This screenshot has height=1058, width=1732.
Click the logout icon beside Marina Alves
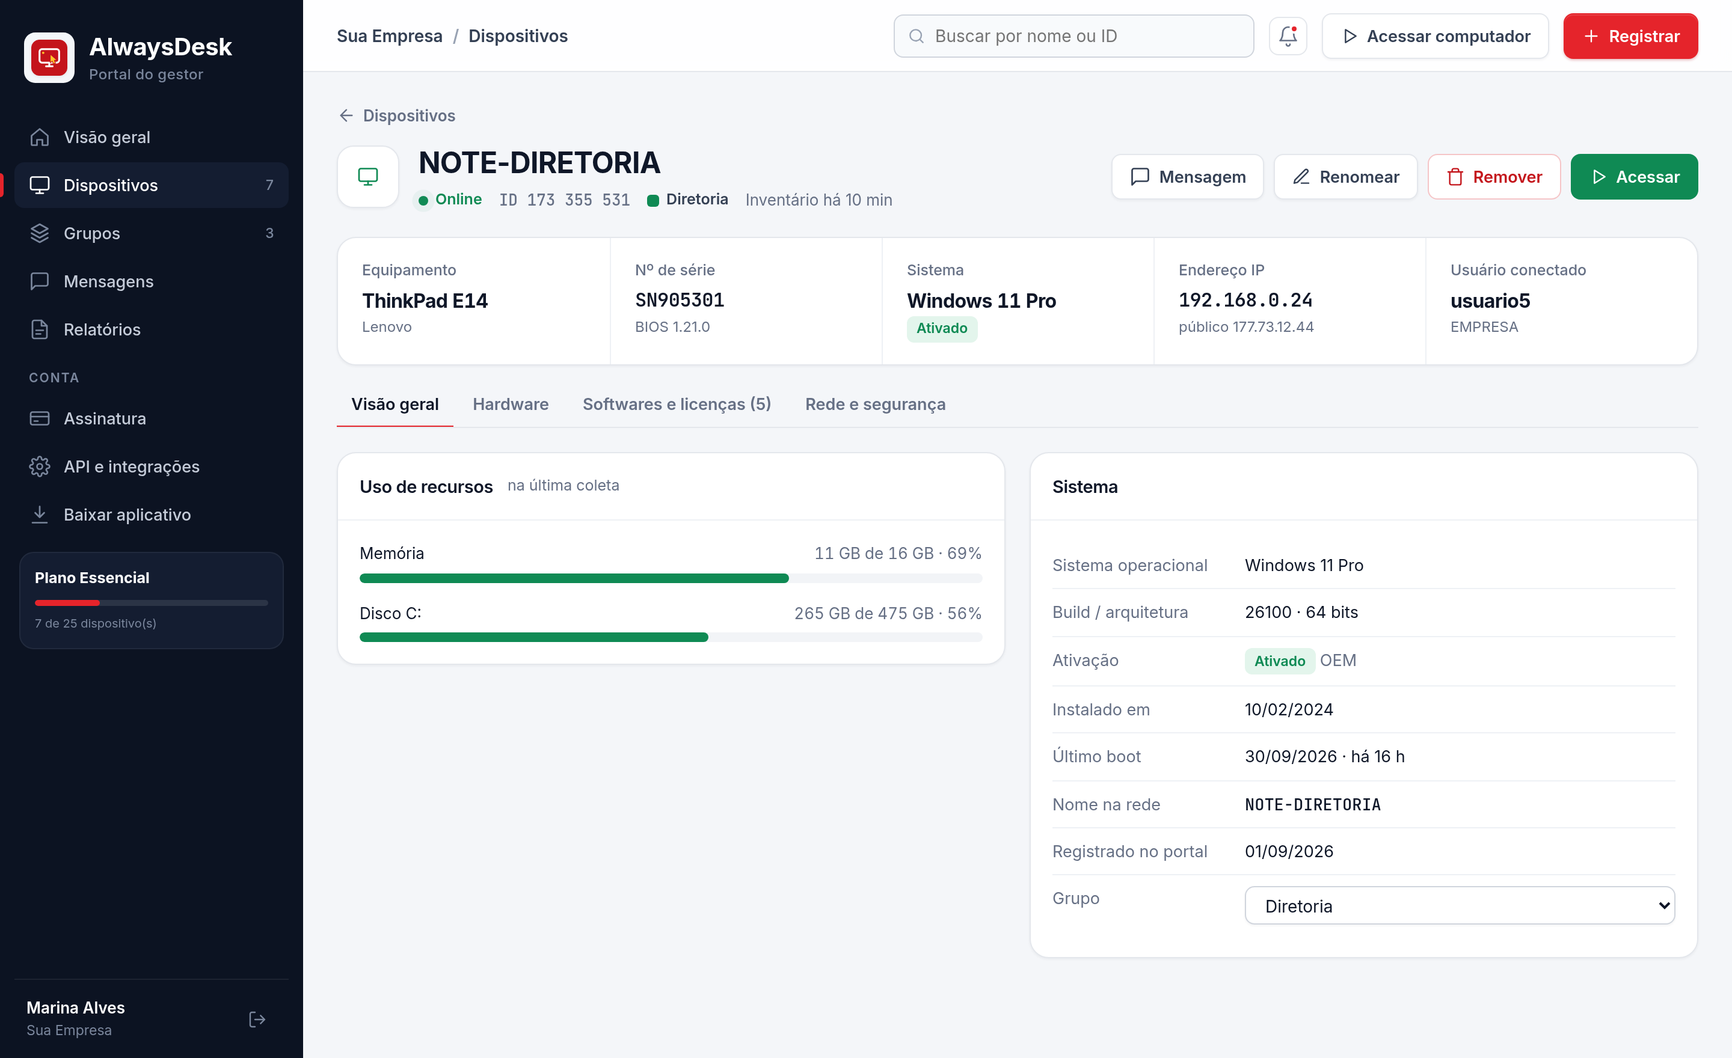[257, 1019]
